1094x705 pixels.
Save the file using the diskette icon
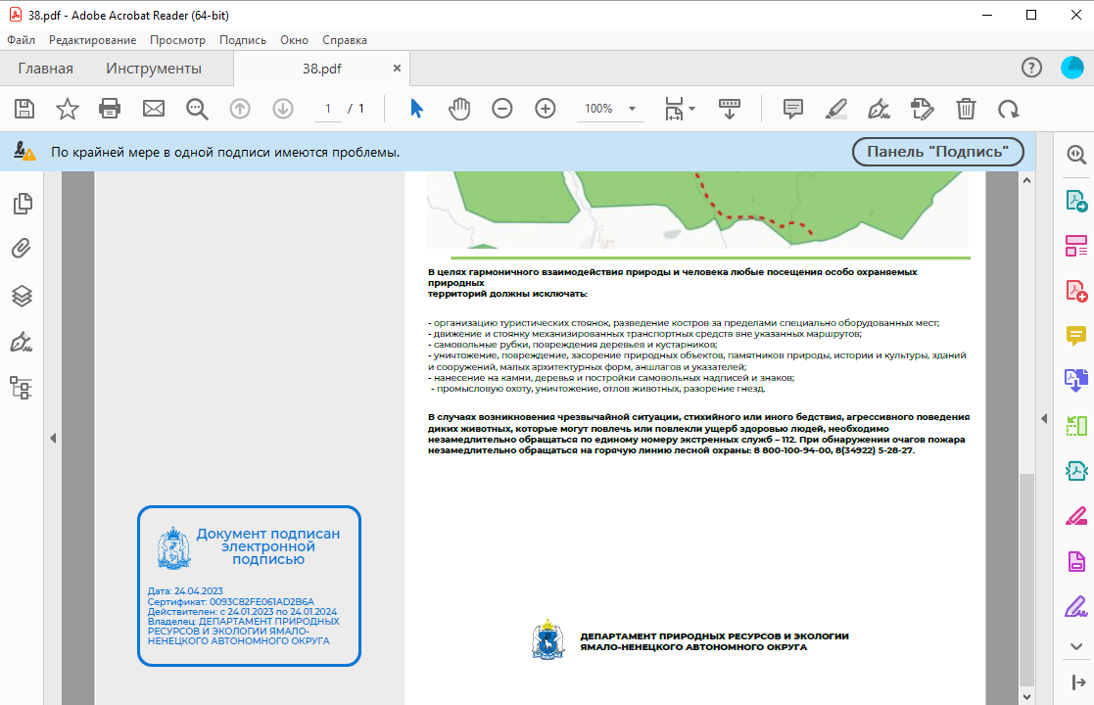pos(24,109)
